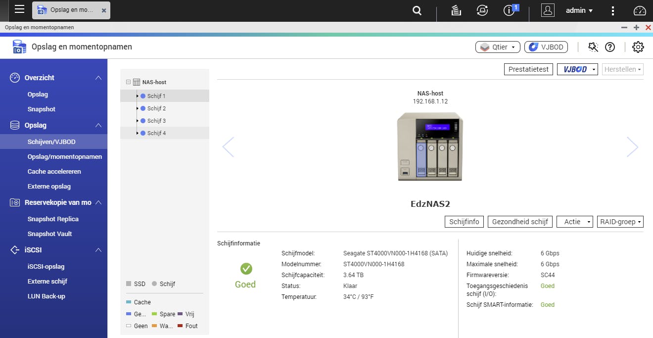
Task: Select Schijf 3 in the tree
Action: coord(165,121)
